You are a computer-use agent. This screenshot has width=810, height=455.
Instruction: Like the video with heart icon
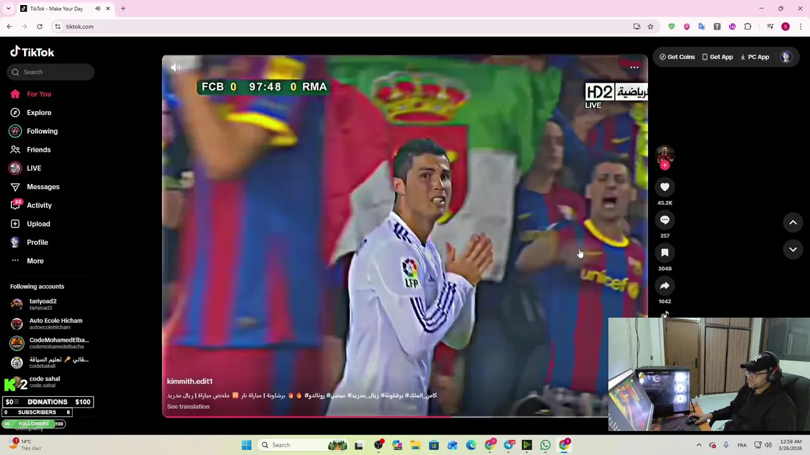664,187
